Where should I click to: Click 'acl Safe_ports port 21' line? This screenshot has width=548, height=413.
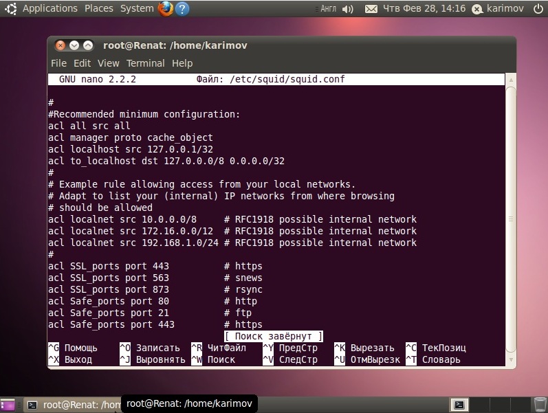click(x=150, y=313)
